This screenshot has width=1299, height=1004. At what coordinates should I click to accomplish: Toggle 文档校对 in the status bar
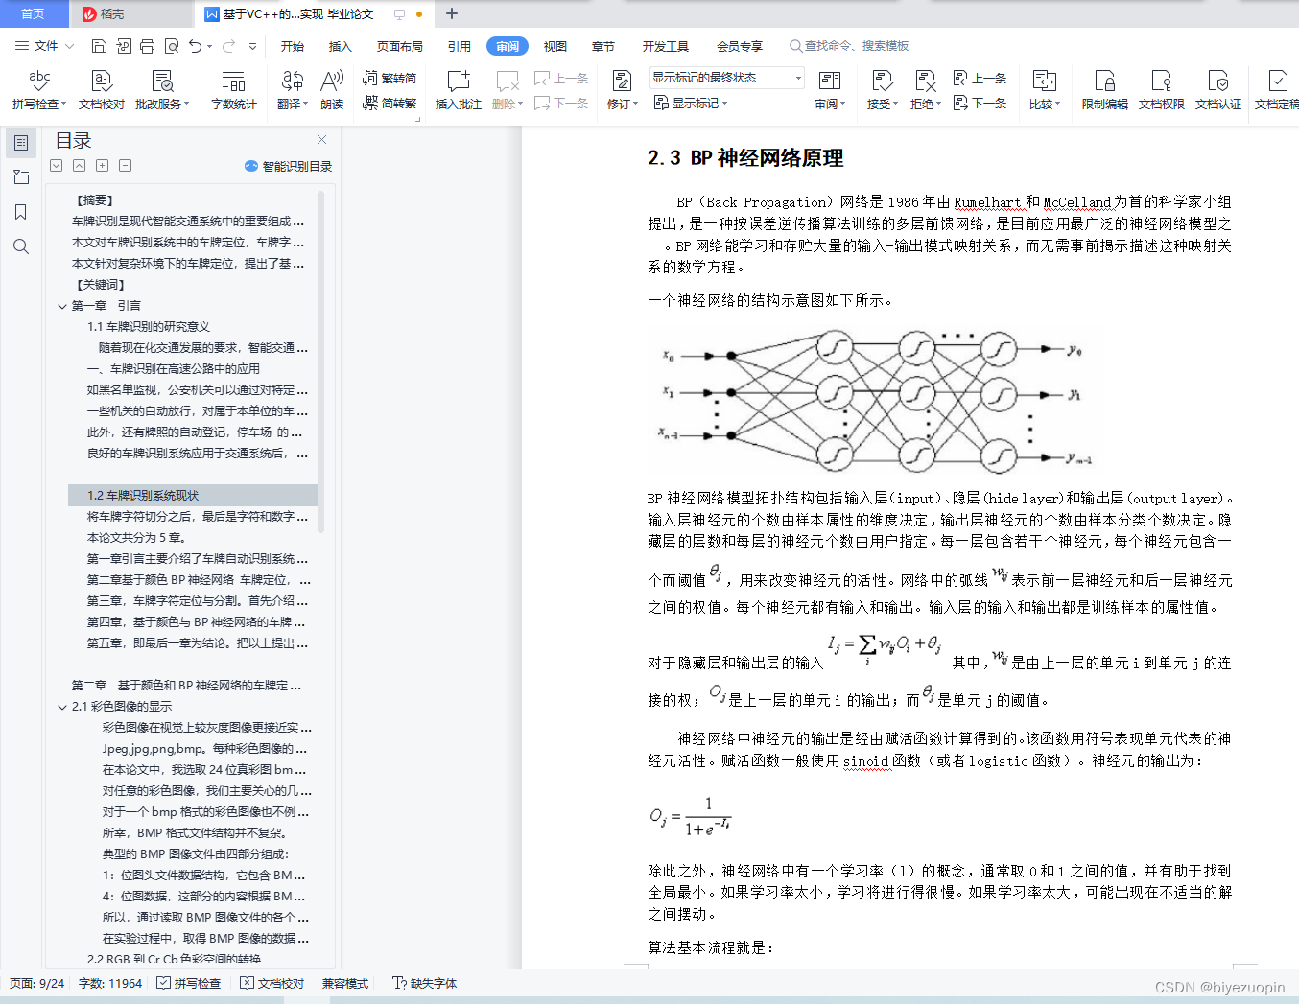[x=272, y=983]
